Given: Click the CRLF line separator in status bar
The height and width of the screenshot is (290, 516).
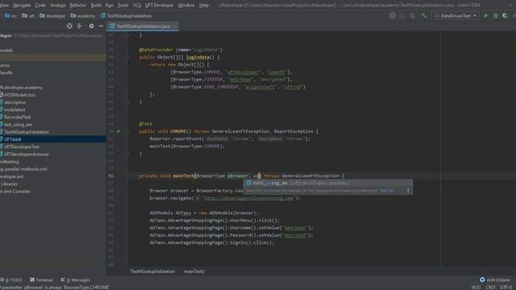Looking at the screenshot, I should [490, 287].
